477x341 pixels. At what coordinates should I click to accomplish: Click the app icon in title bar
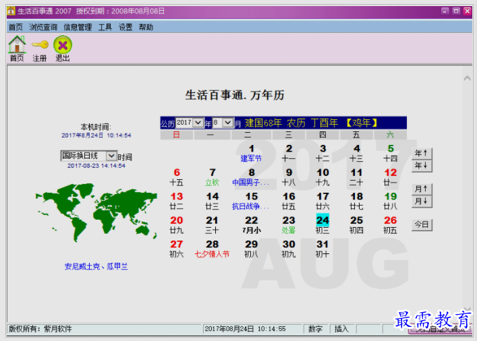[11, 11]
